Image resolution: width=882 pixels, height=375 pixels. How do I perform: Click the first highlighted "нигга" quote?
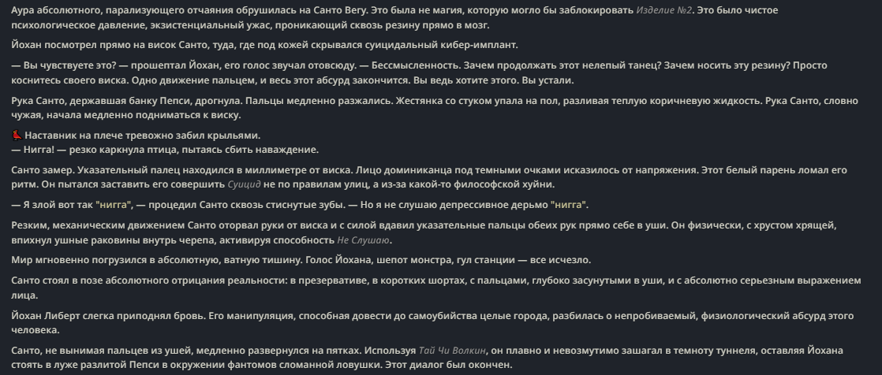coord(114,205)
